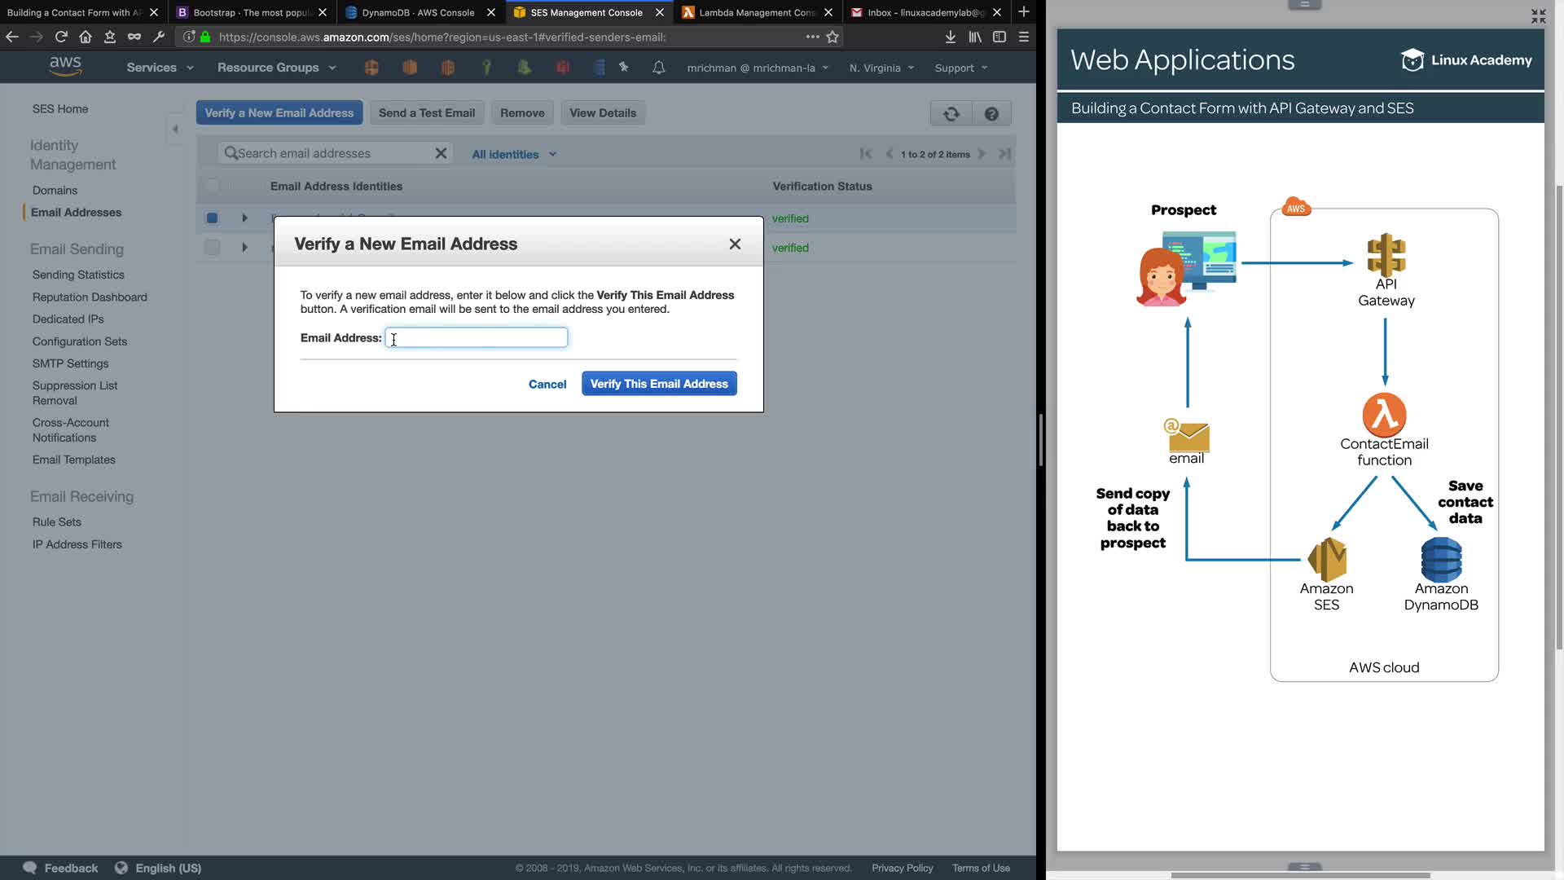The image size is (1564, 880).
Task: Open the All identities filter dropdown
Action: (x=513, y=154)
